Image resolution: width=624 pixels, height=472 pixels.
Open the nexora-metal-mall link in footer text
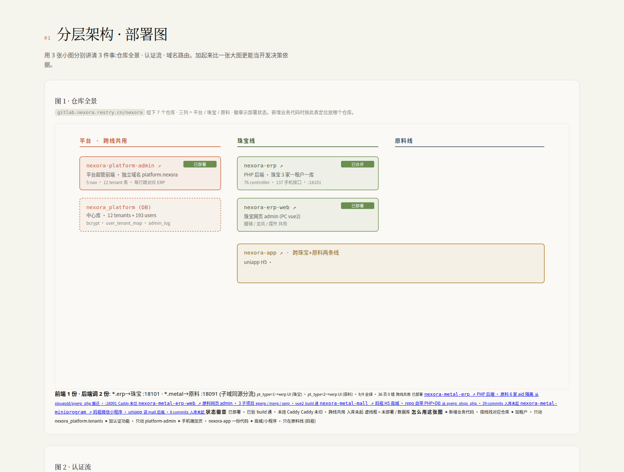pos(347,403)
